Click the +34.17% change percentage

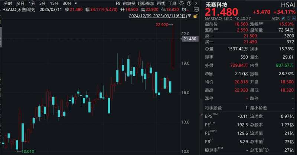click(284, 12)
